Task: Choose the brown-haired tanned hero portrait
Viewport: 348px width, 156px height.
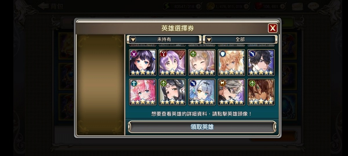Action: click(261, 92)
